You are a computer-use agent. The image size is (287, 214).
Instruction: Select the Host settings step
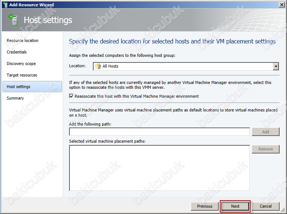[x=32, y=87]
